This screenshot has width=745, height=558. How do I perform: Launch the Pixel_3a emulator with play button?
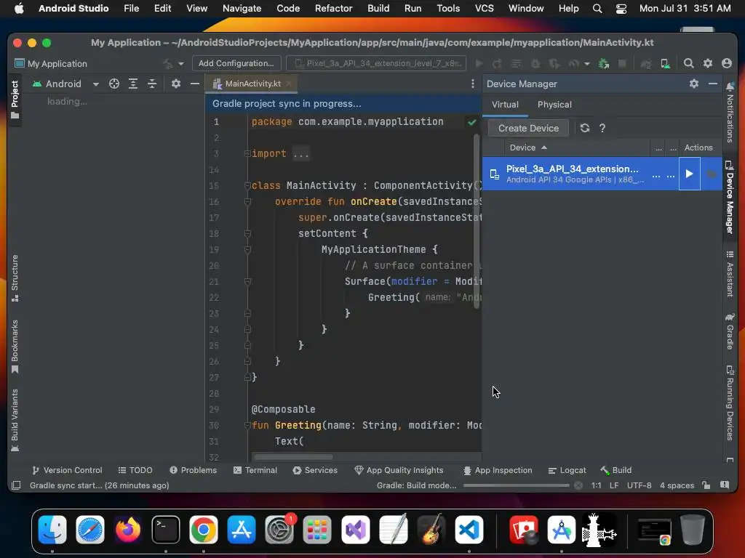689,174
